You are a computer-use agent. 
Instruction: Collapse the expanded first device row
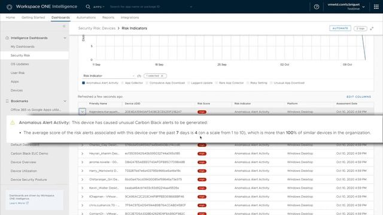coord(83,112)
